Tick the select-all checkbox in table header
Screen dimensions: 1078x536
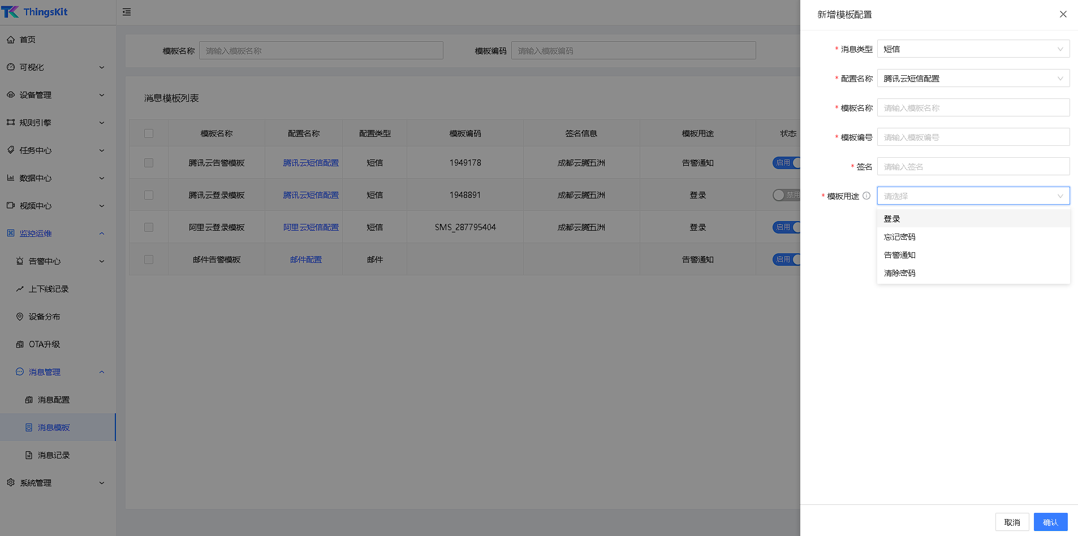coord(149,133)
